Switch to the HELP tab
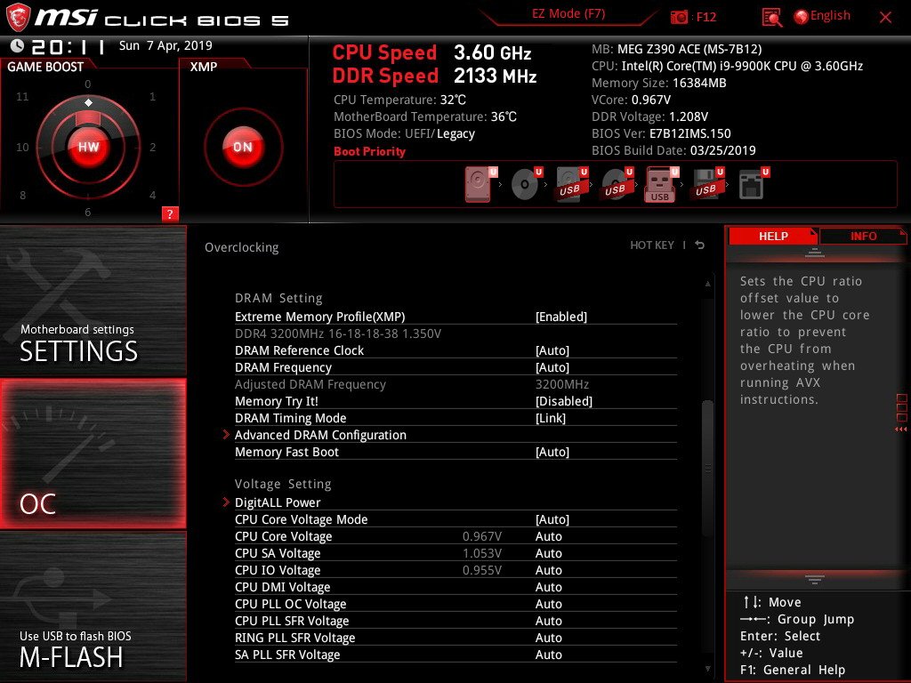This screenshot has height=683, width=911. point(773,236)
